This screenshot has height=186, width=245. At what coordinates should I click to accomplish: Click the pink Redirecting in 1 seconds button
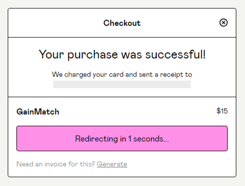122,139
